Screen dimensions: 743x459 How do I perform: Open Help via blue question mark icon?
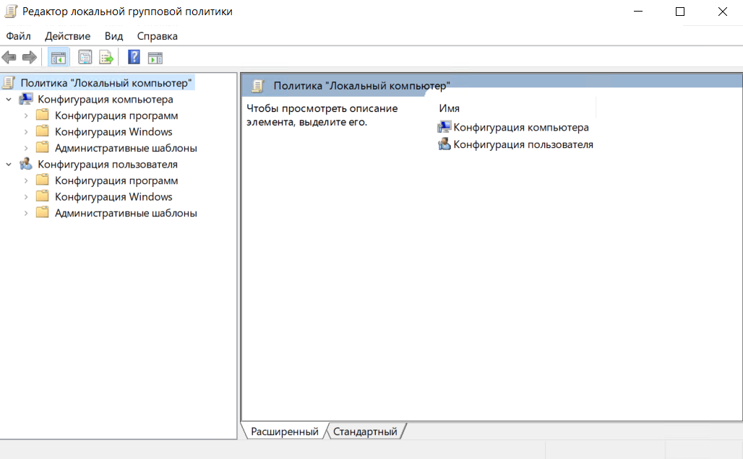pyautogui.click(x=134, y=57)
